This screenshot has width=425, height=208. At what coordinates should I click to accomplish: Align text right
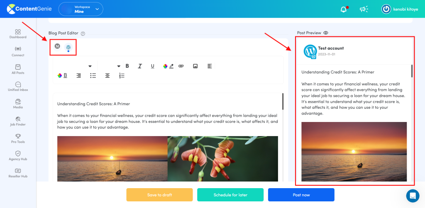78,76
